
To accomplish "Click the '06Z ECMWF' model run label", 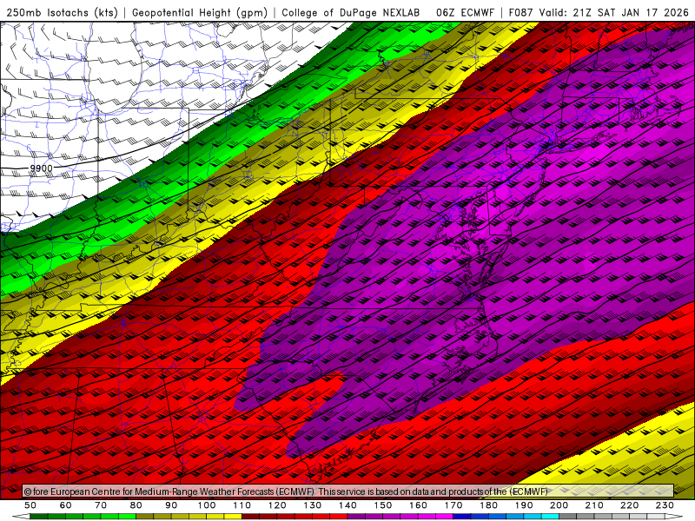I will [x=465, y=12].
